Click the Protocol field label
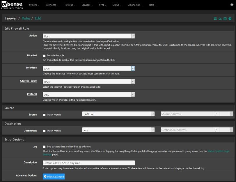236x182 pixels. point(32,94)
